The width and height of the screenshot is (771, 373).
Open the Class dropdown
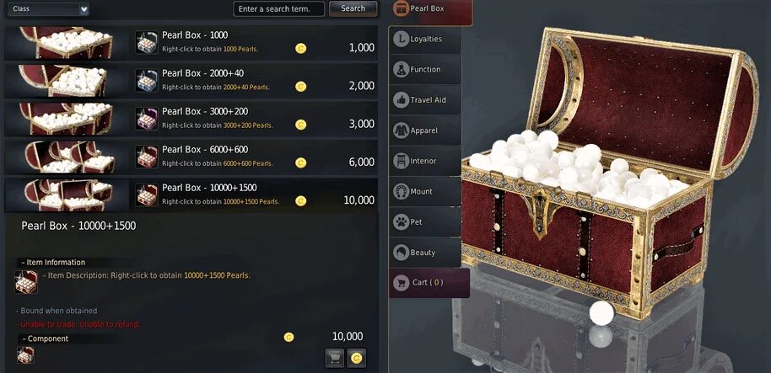(48, 8)
